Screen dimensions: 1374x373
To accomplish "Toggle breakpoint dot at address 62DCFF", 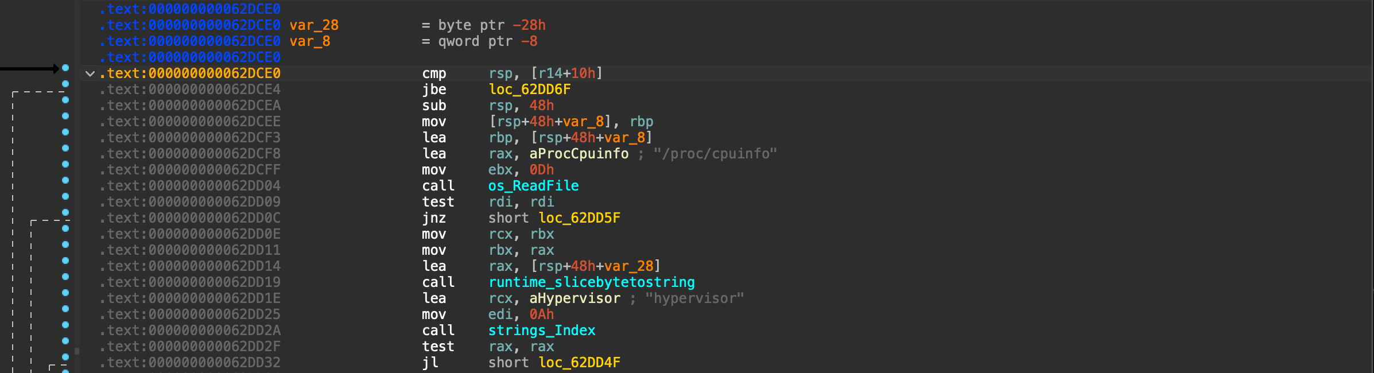I will click(65, 164).
